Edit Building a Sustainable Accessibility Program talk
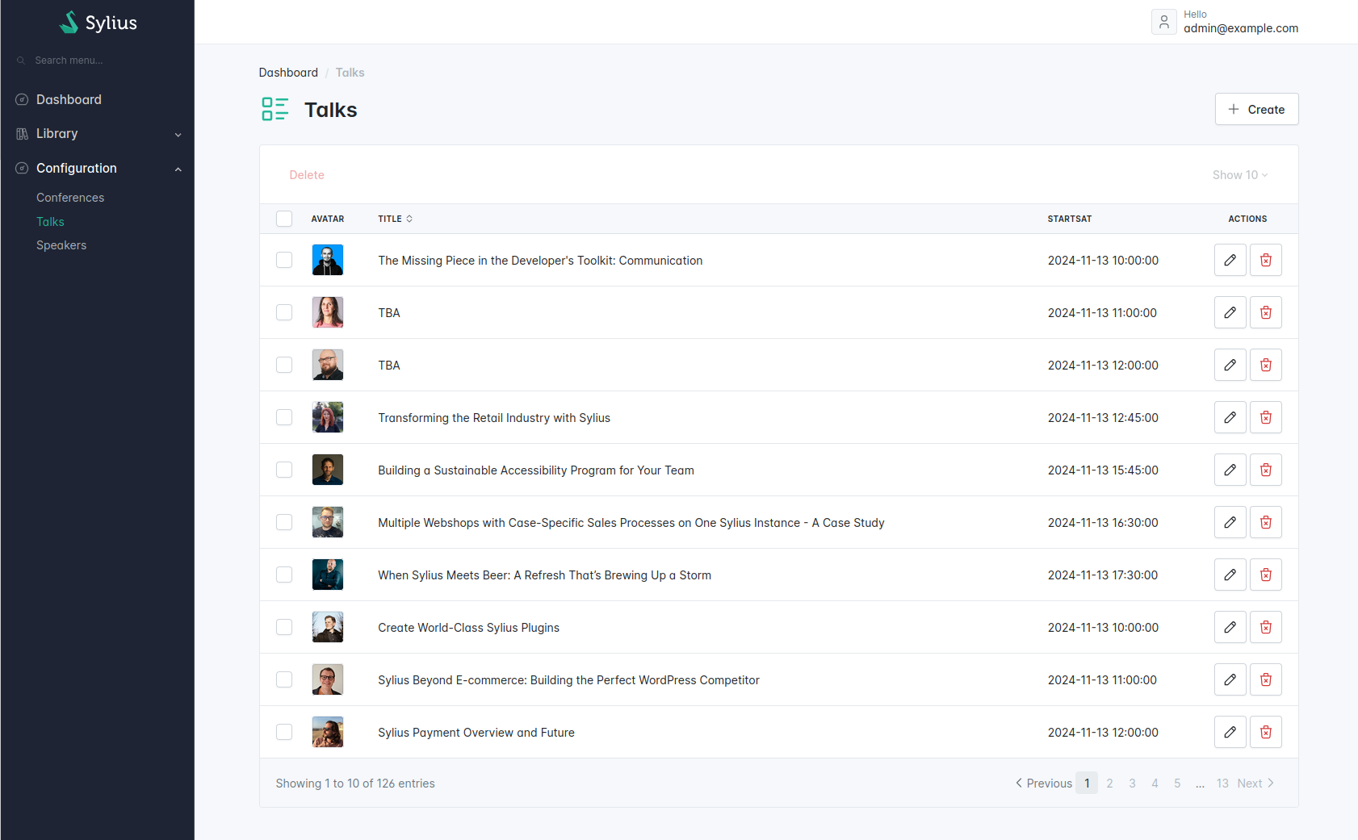 [1230, 470]
